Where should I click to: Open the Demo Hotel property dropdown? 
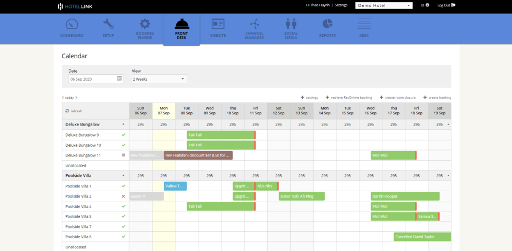pyautogui.click(x=383, y=5)
